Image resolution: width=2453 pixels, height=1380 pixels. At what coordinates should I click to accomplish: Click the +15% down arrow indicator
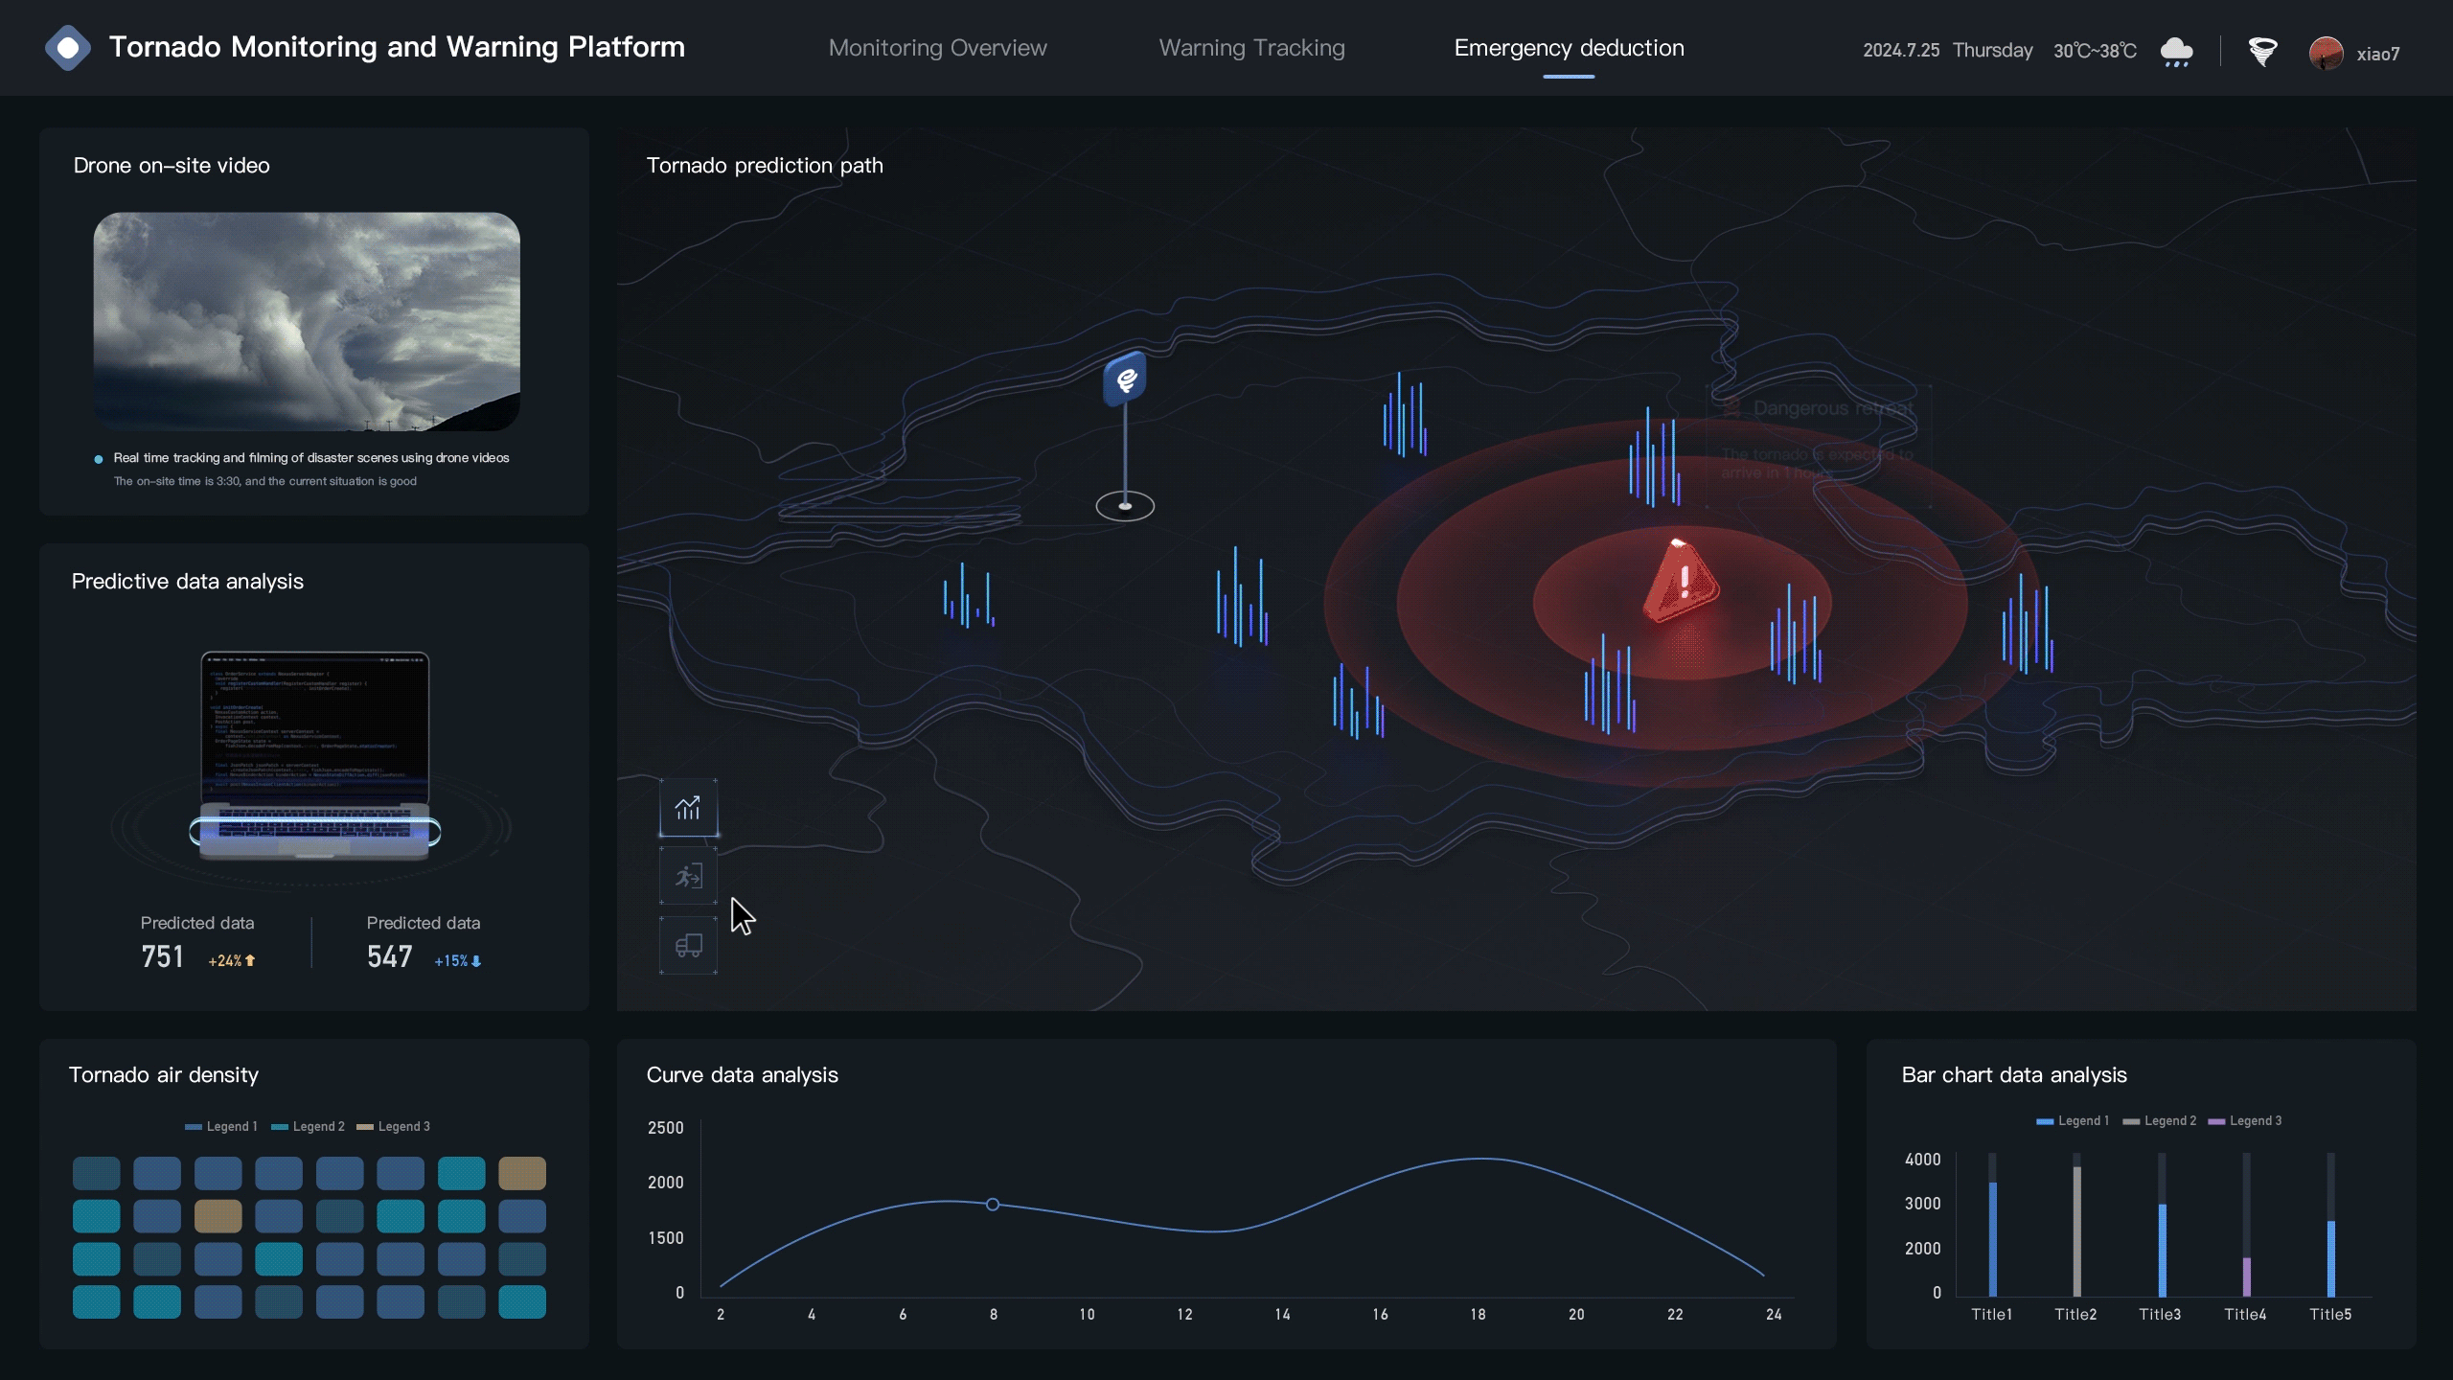coord(458,960)
